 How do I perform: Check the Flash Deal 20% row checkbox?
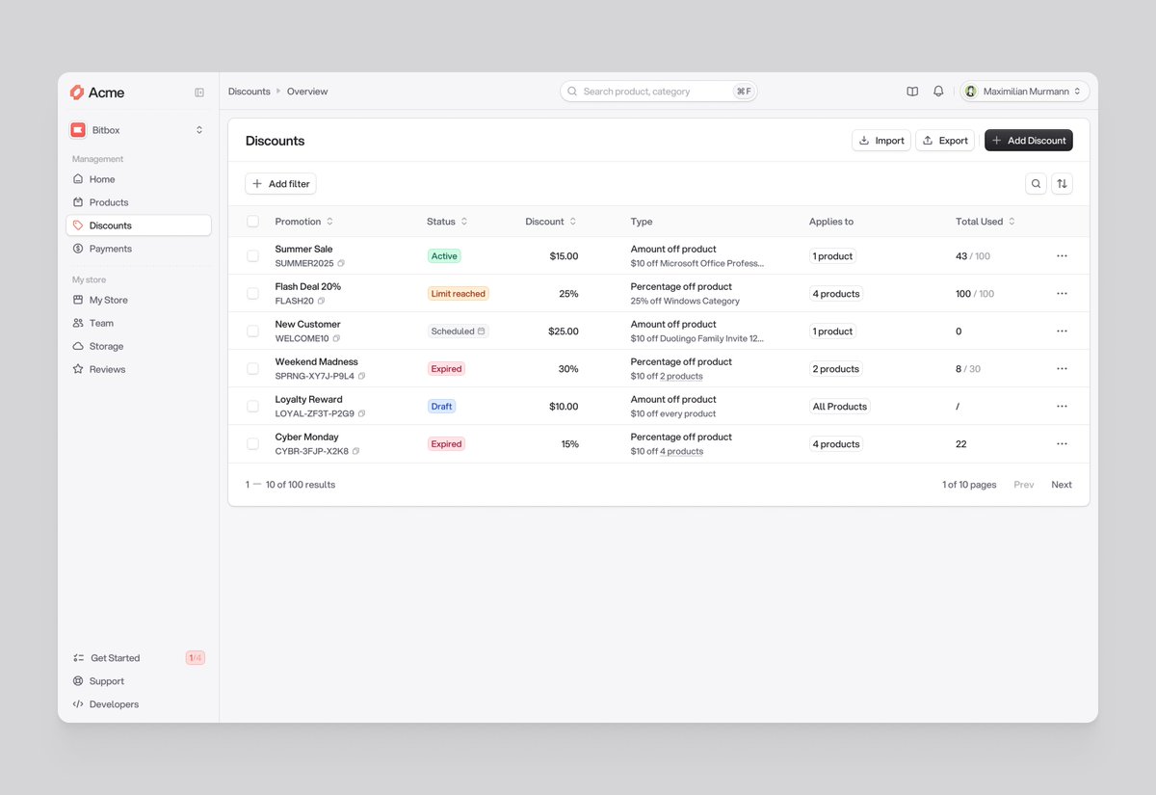click(253, 294)
